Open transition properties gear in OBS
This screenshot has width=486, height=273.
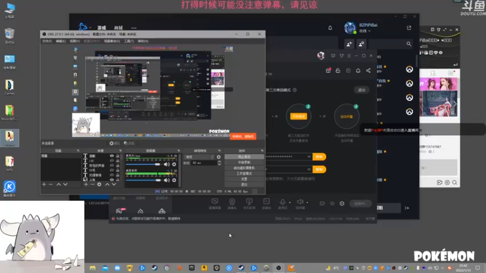coord(219,157)
